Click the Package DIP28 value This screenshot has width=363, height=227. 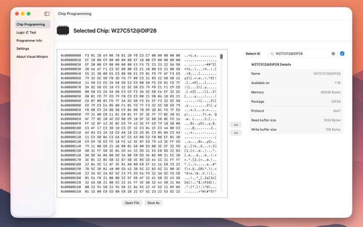(336, 101)
